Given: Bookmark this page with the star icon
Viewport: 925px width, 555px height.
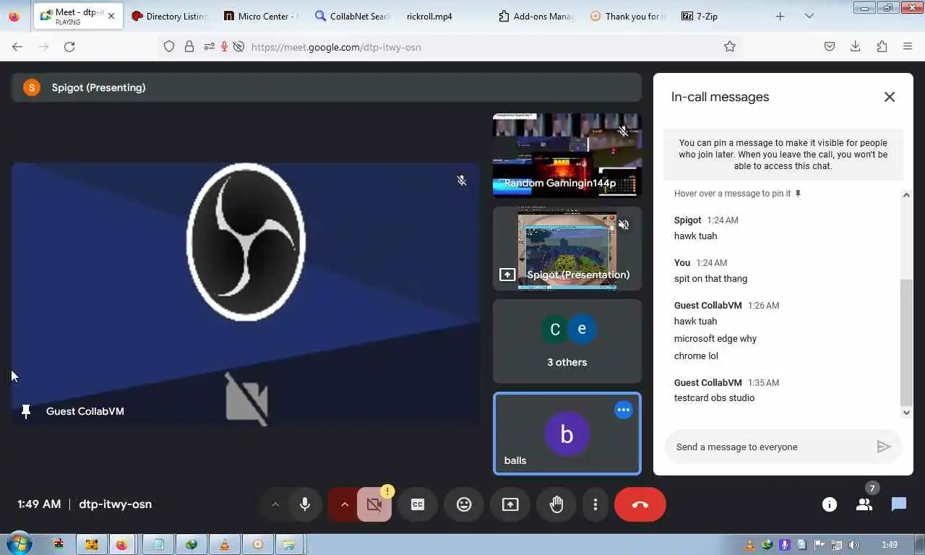Looking at the screenshot, I should coord(730,46).
